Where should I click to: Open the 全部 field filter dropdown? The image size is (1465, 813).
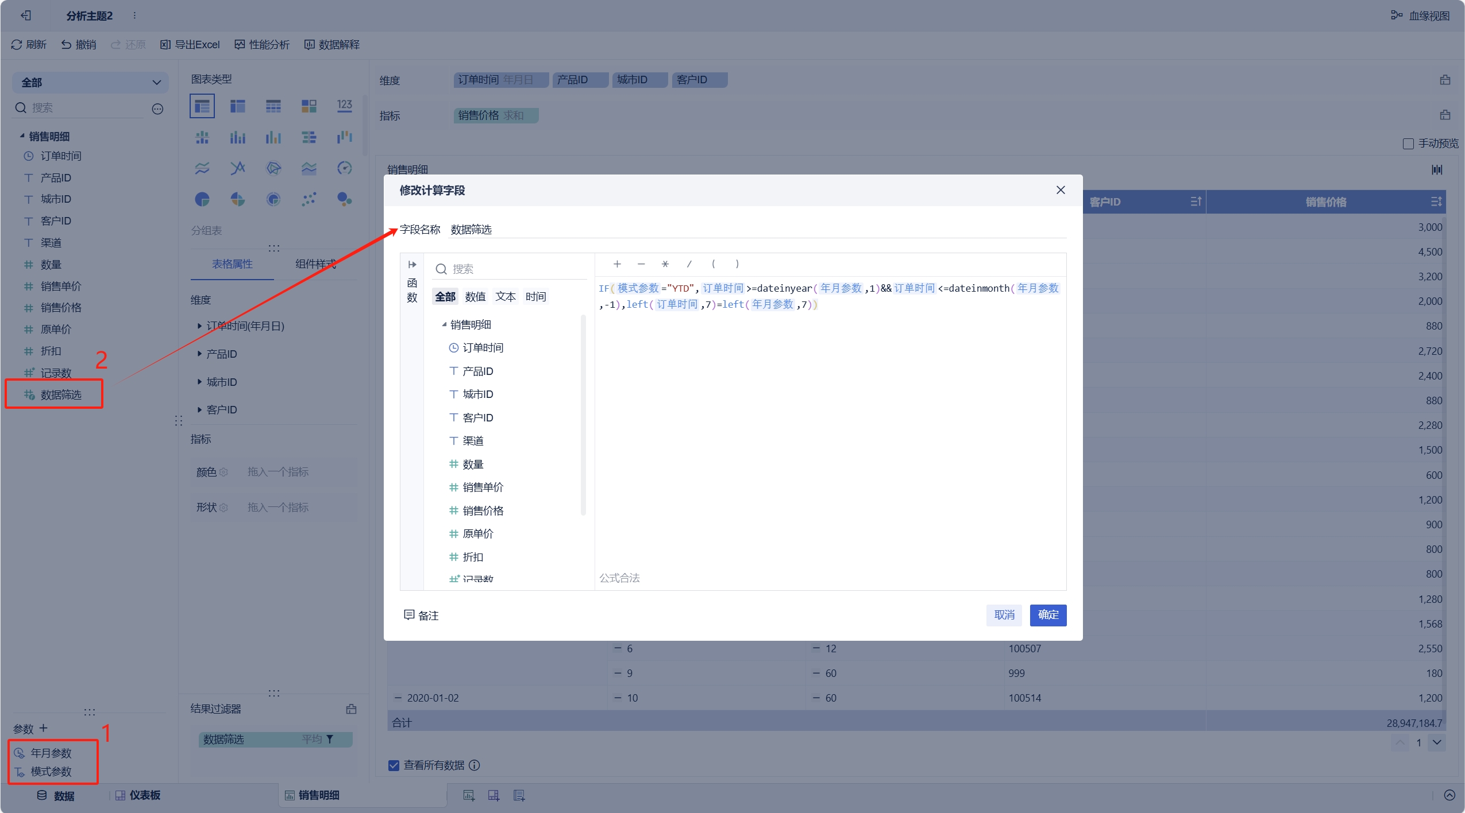tap(90, 83)
